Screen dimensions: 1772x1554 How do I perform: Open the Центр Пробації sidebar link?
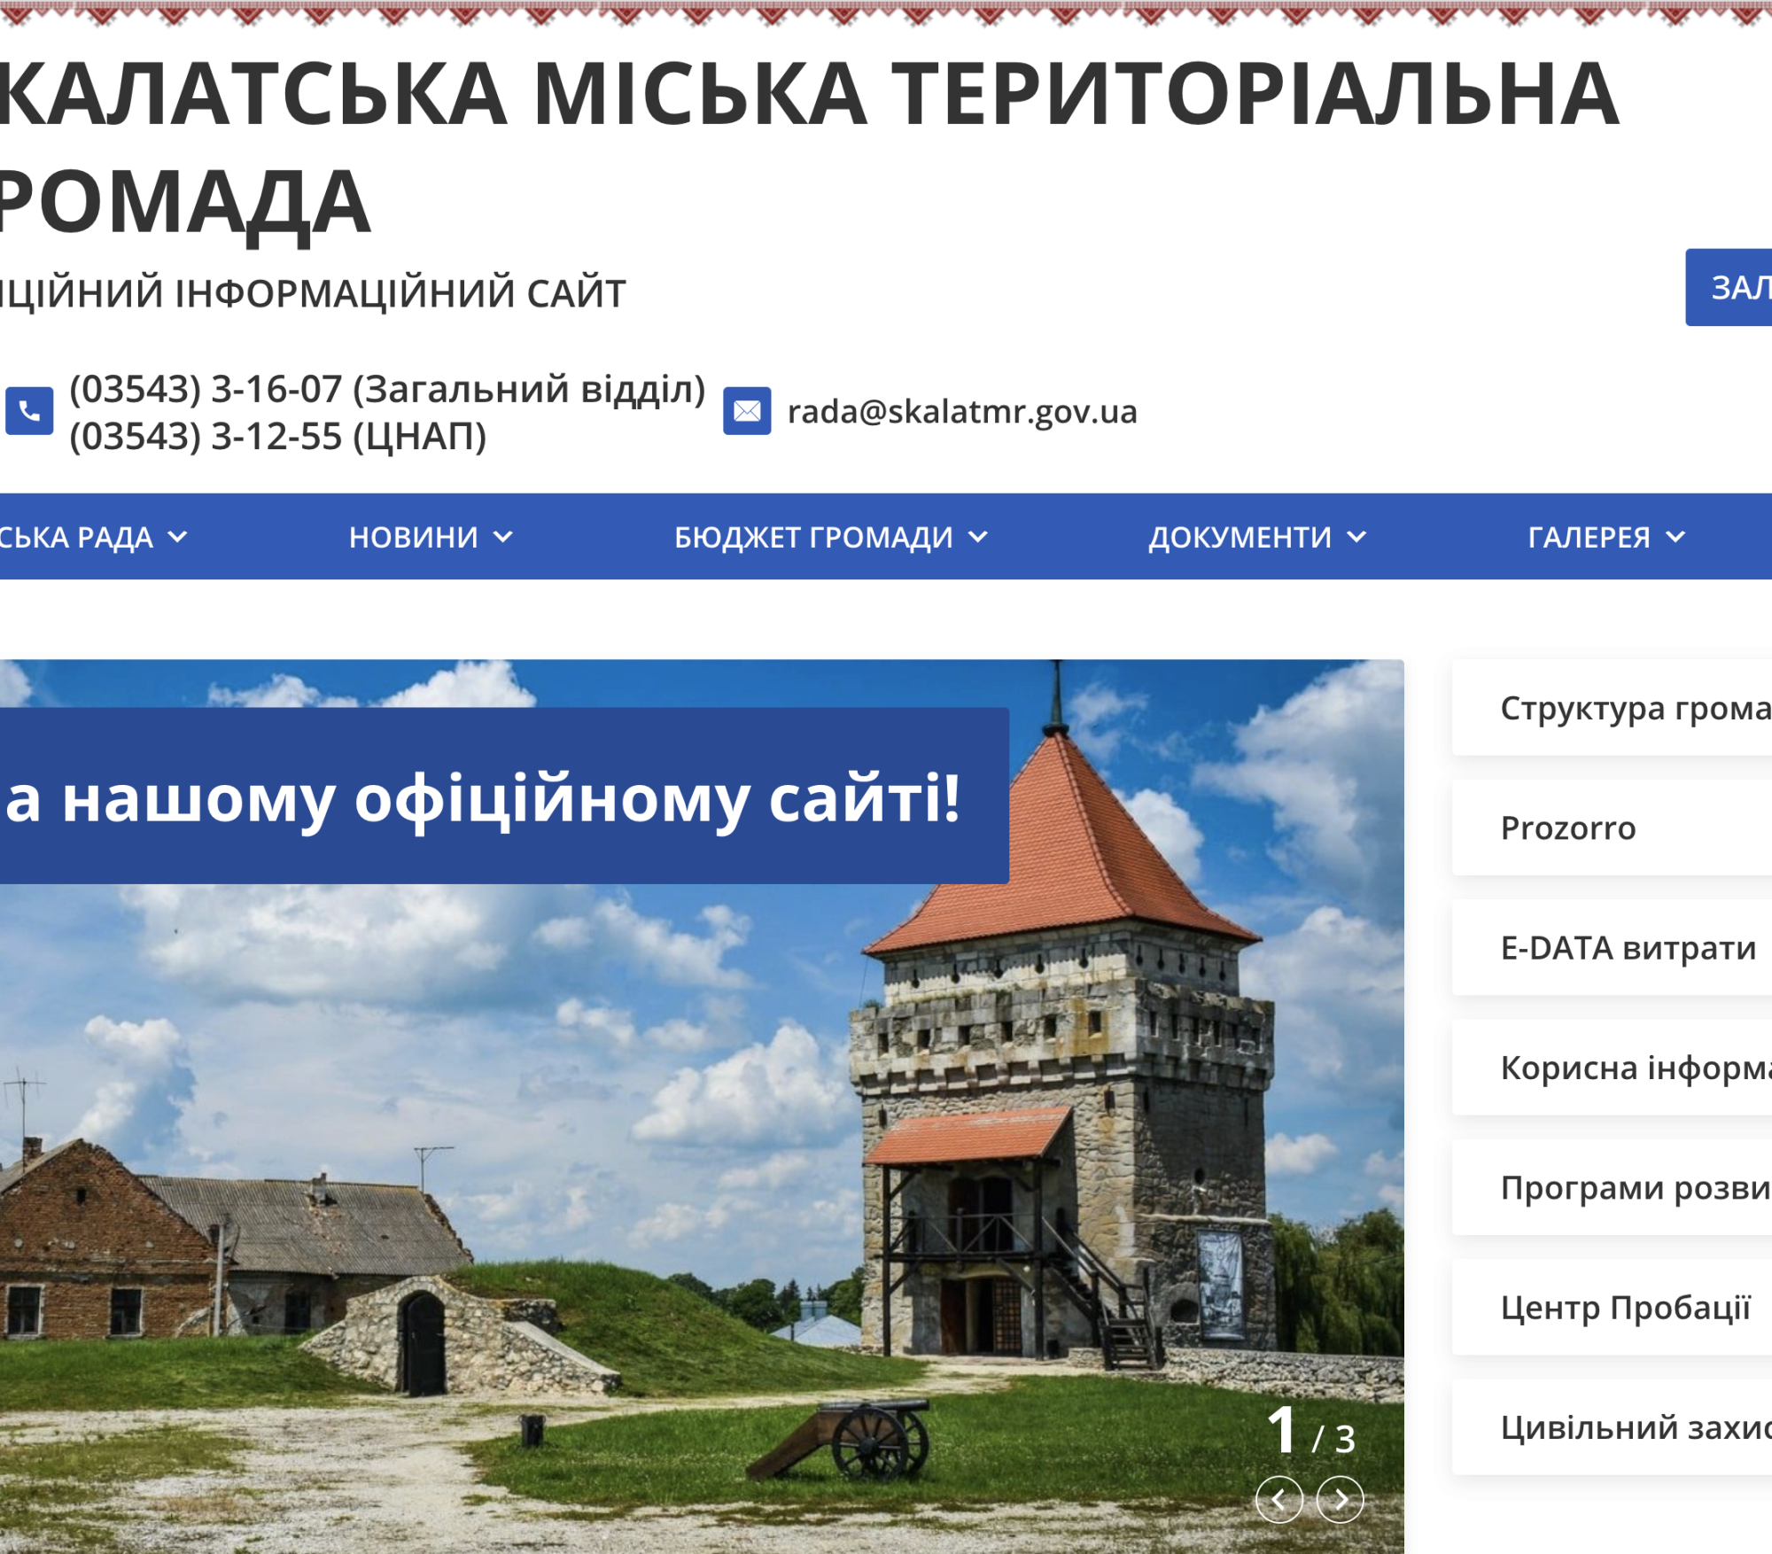pyautogui.click(x=1612, y=1307)
